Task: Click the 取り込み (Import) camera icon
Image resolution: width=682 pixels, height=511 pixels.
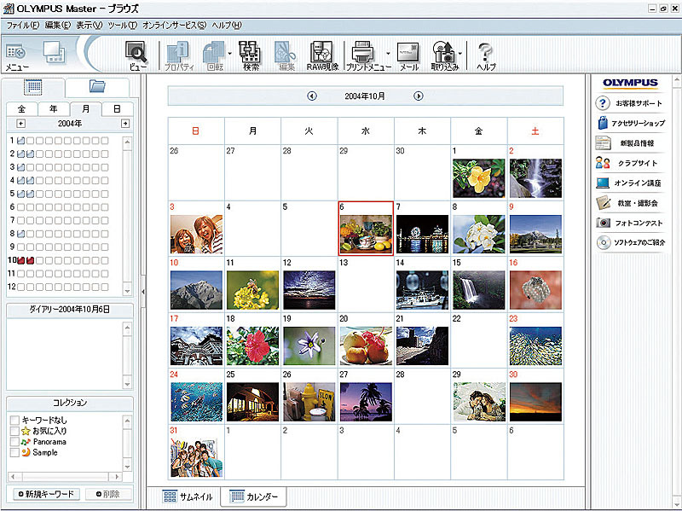Action: (444, 55)
